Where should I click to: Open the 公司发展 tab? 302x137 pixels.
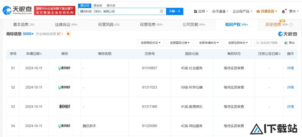[x=194, y=25]
